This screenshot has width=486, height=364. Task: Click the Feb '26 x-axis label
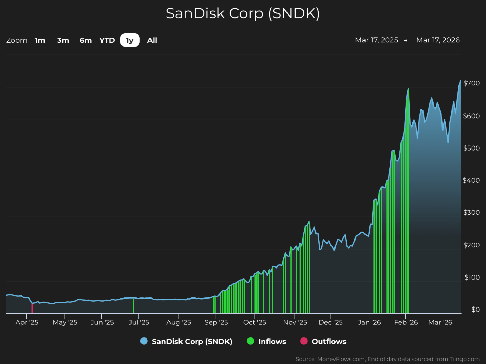(406, 322)
